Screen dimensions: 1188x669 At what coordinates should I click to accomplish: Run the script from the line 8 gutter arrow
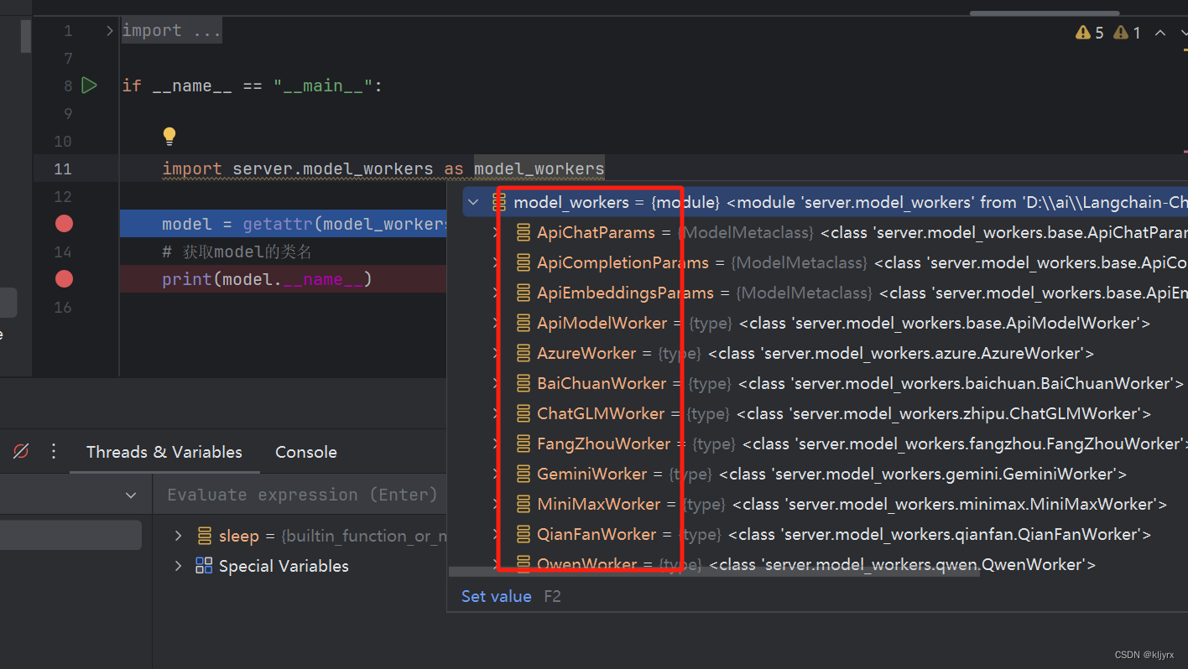coord(89,86)
